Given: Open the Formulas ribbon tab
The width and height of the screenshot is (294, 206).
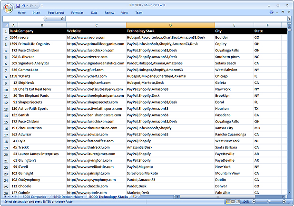Looking at the screenshot, I should (x=77, y=12).
